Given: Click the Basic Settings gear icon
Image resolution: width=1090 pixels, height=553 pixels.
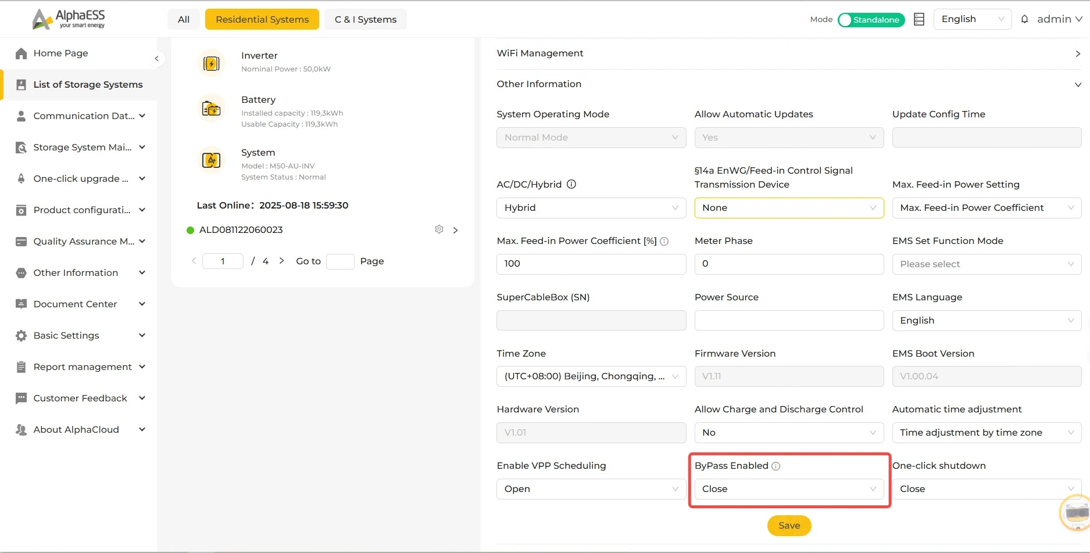Looking at the screenshot, I should click(x=22, y=336).
